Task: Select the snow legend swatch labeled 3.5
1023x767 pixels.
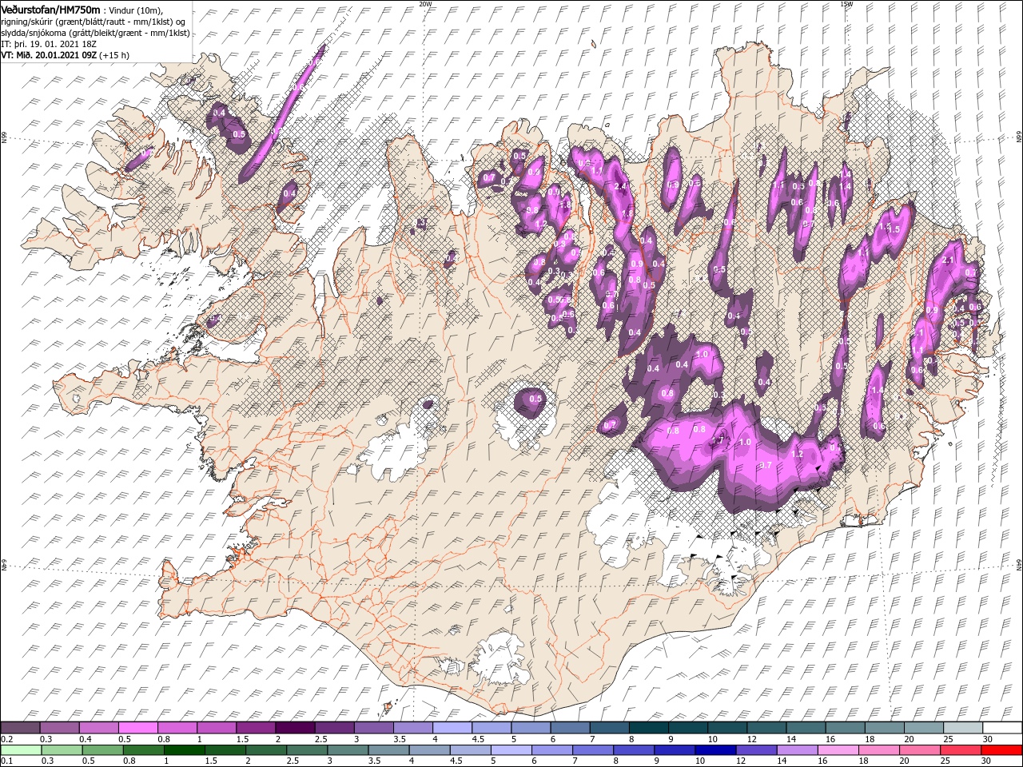Action: coord(412,728)
